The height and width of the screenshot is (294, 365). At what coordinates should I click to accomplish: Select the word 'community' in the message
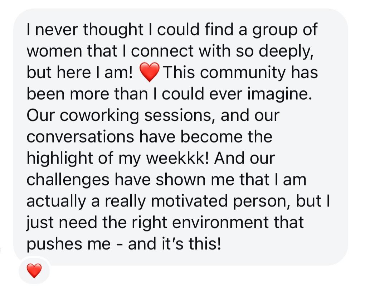[243, 73]
